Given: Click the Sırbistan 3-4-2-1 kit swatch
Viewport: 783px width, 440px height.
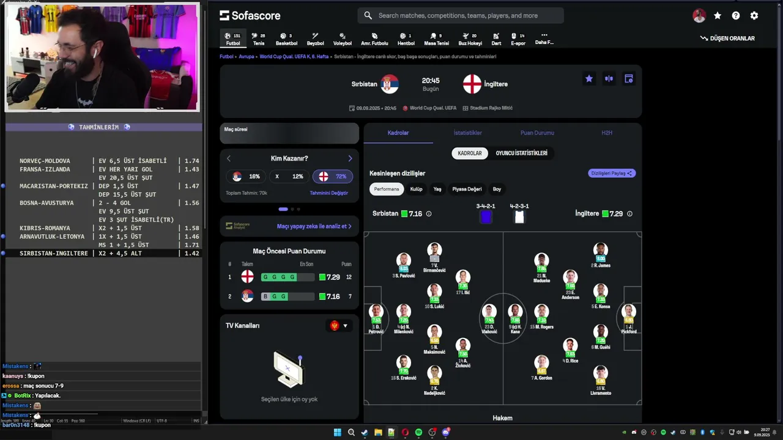Looking at the screenshot, I should coord(486,216).
